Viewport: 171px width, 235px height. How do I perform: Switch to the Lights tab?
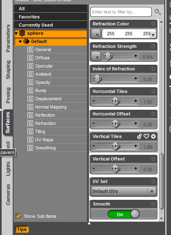click(x=8, y=169)
